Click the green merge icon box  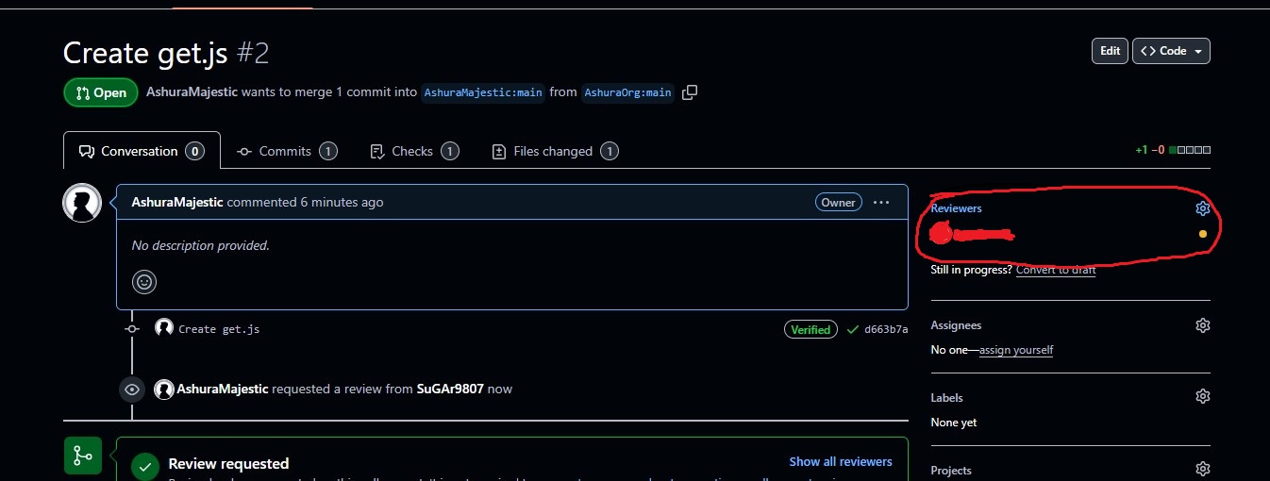(x=82, y=456)
